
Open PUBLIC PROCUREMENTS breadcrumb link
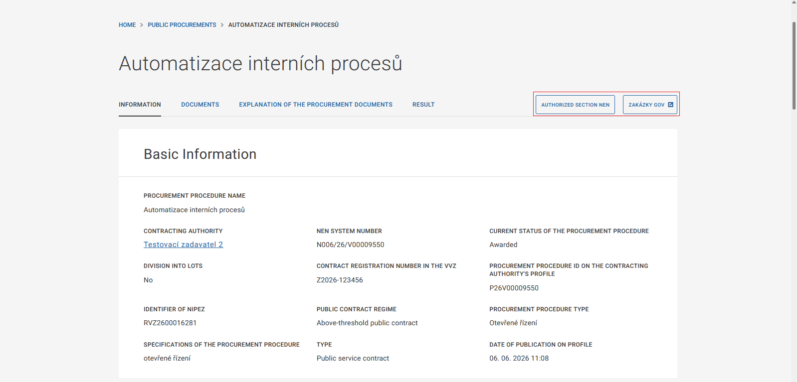tap(182, 25)
